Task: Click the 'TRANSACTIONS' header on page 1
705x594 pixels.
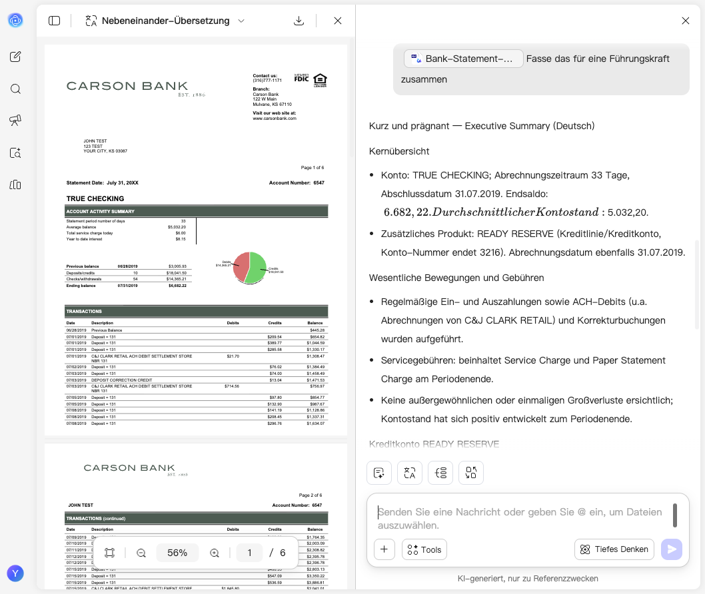Action: coord(196,312)
